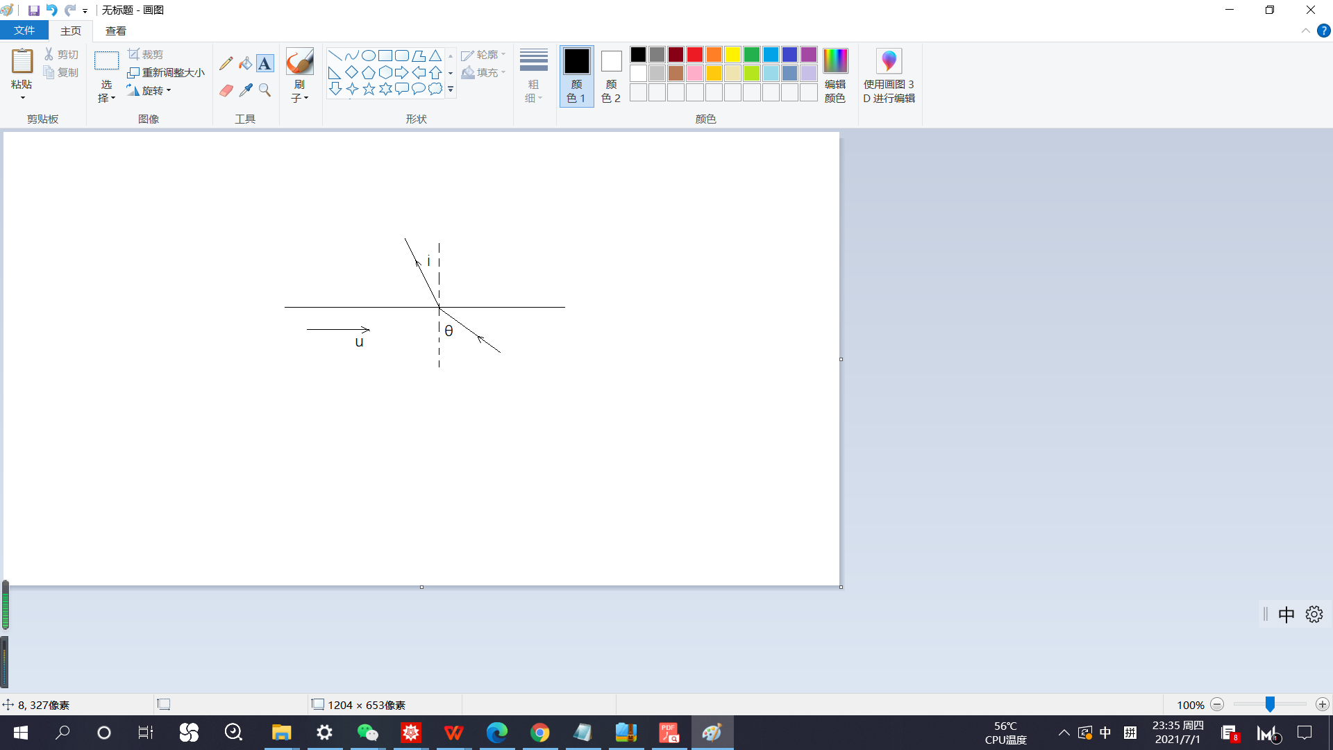1333x750 pixels.
Task: Choose the Rounded rectangle shape
Action: (401, 56)
